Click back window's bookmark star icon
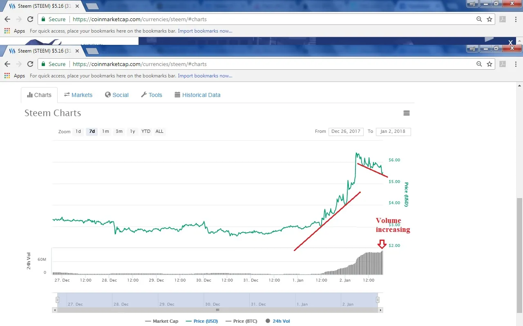The width and height of the screenshot is (523, 326). [489, 19]
